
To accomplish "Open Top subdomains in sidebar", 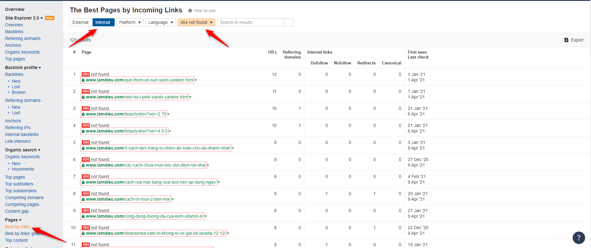I will point(21,191).
